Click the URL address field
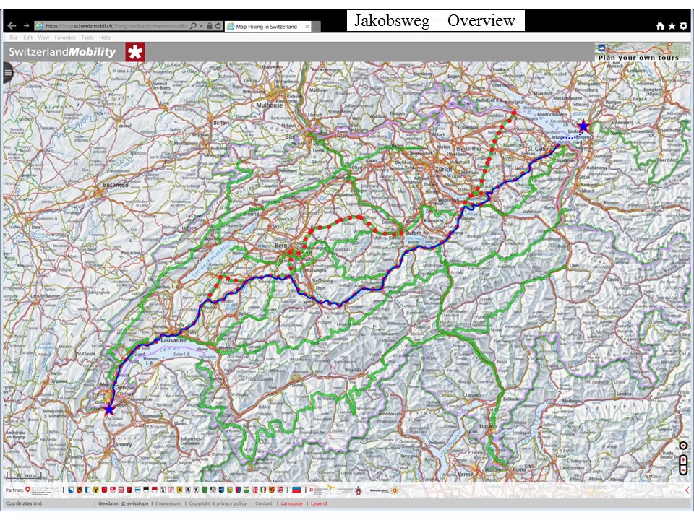The width and height of the screenshot is (694, 520). coord(116,26)
